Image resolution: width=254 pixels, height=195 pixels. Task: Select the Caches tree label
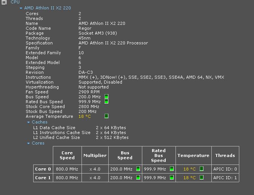point(40,122)
